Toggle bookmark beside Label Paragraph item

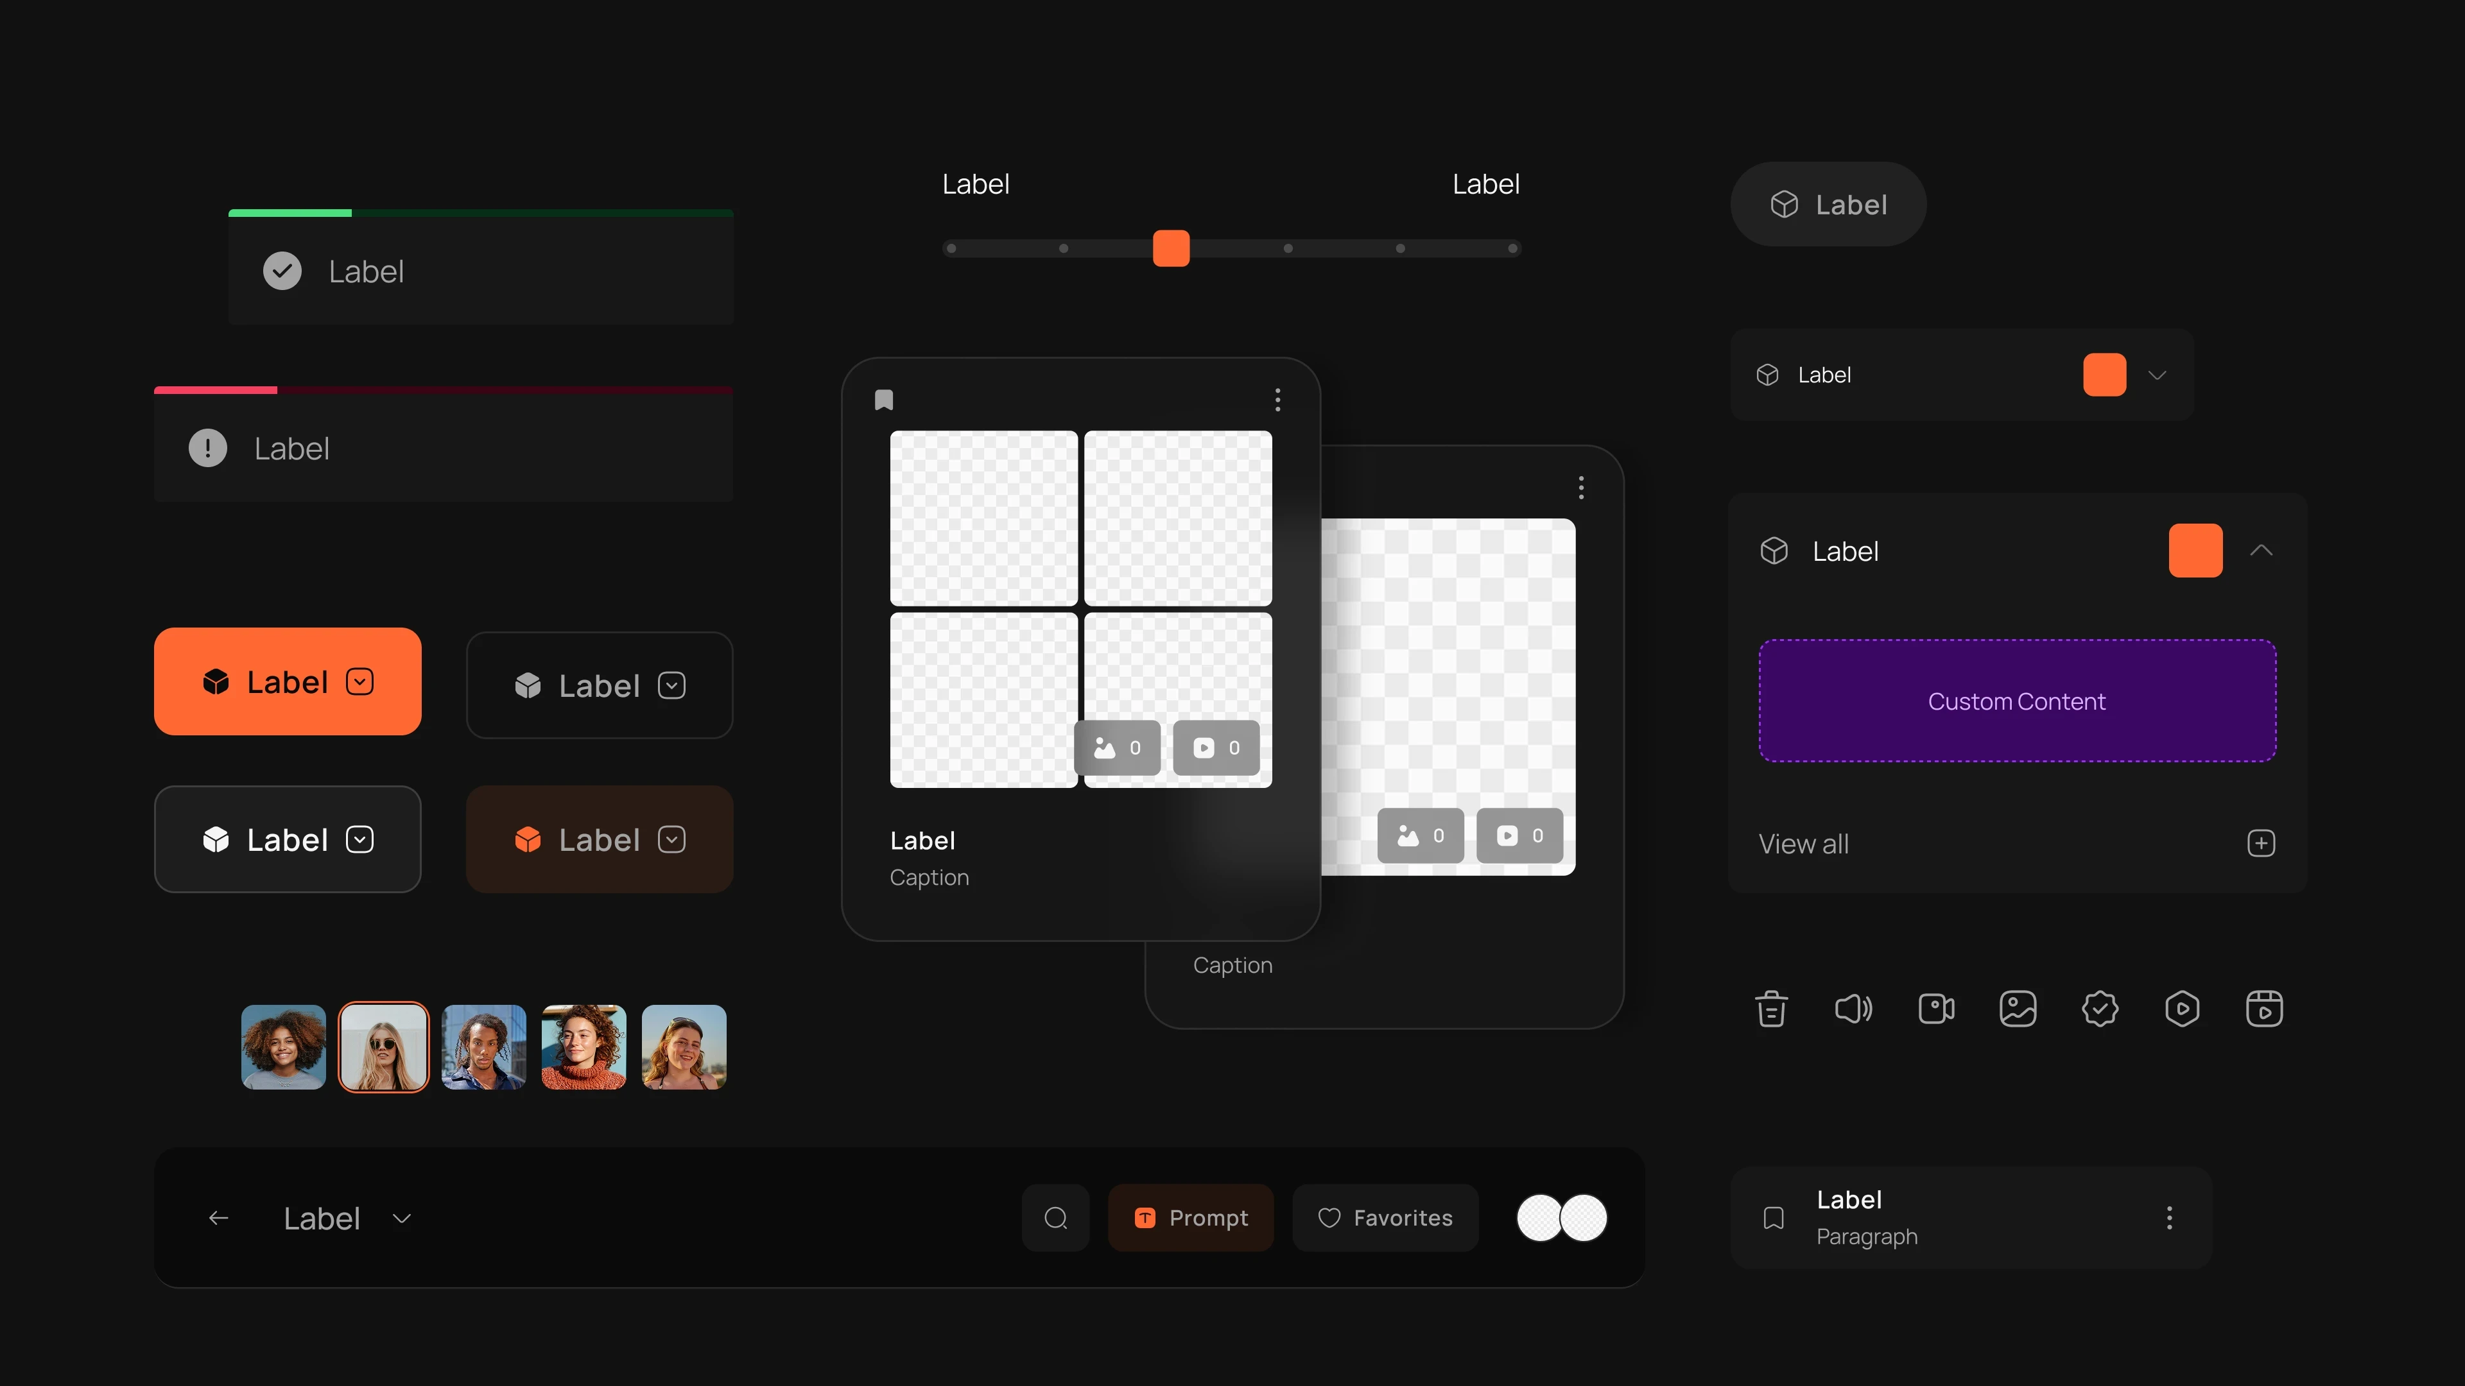pos(1773,1218)
